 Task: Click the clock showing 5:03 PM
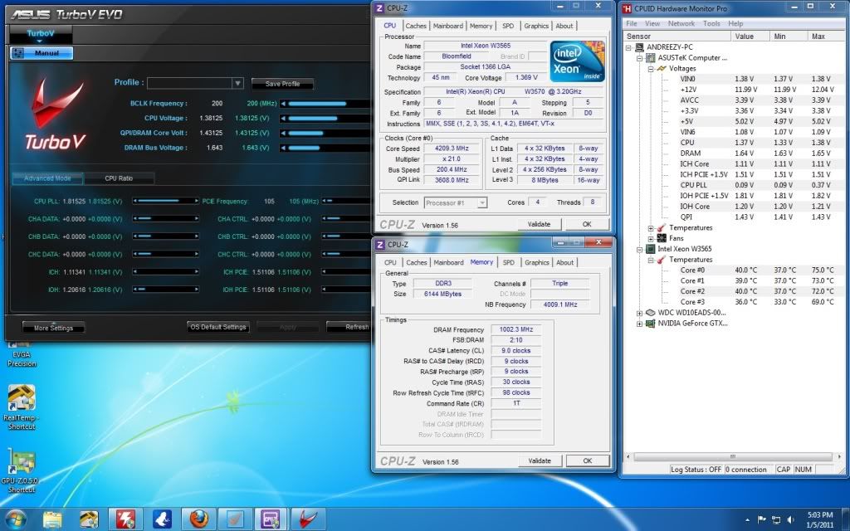pos(819,515)
